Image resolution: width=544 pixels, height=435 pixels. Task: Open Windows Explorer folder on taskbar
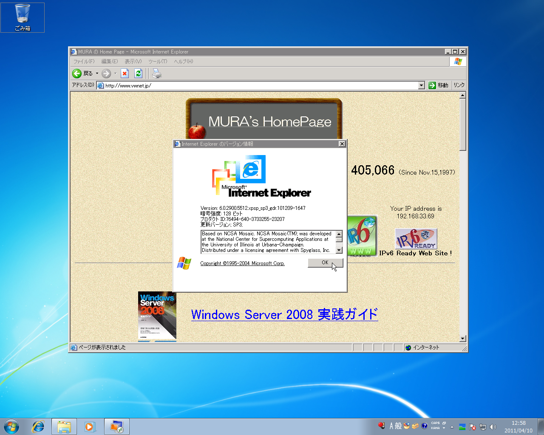tap(64, 427)
